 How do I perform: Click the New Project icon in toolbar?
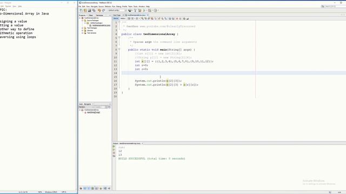point(85,10)
